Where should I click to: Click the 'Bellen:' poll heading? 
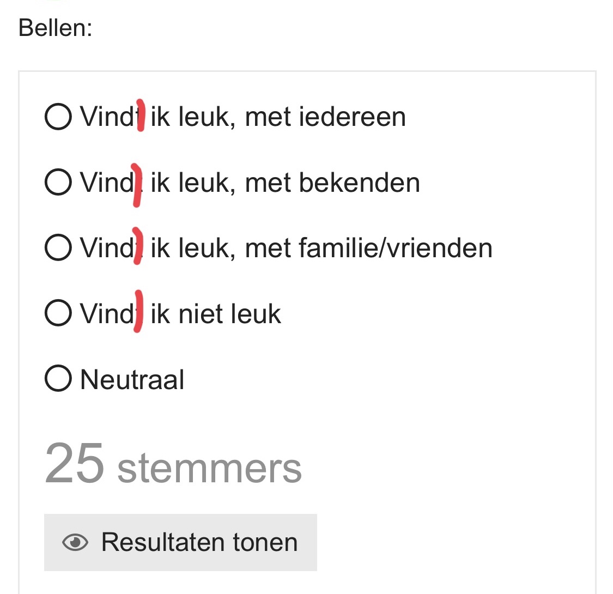pos(56,28)
